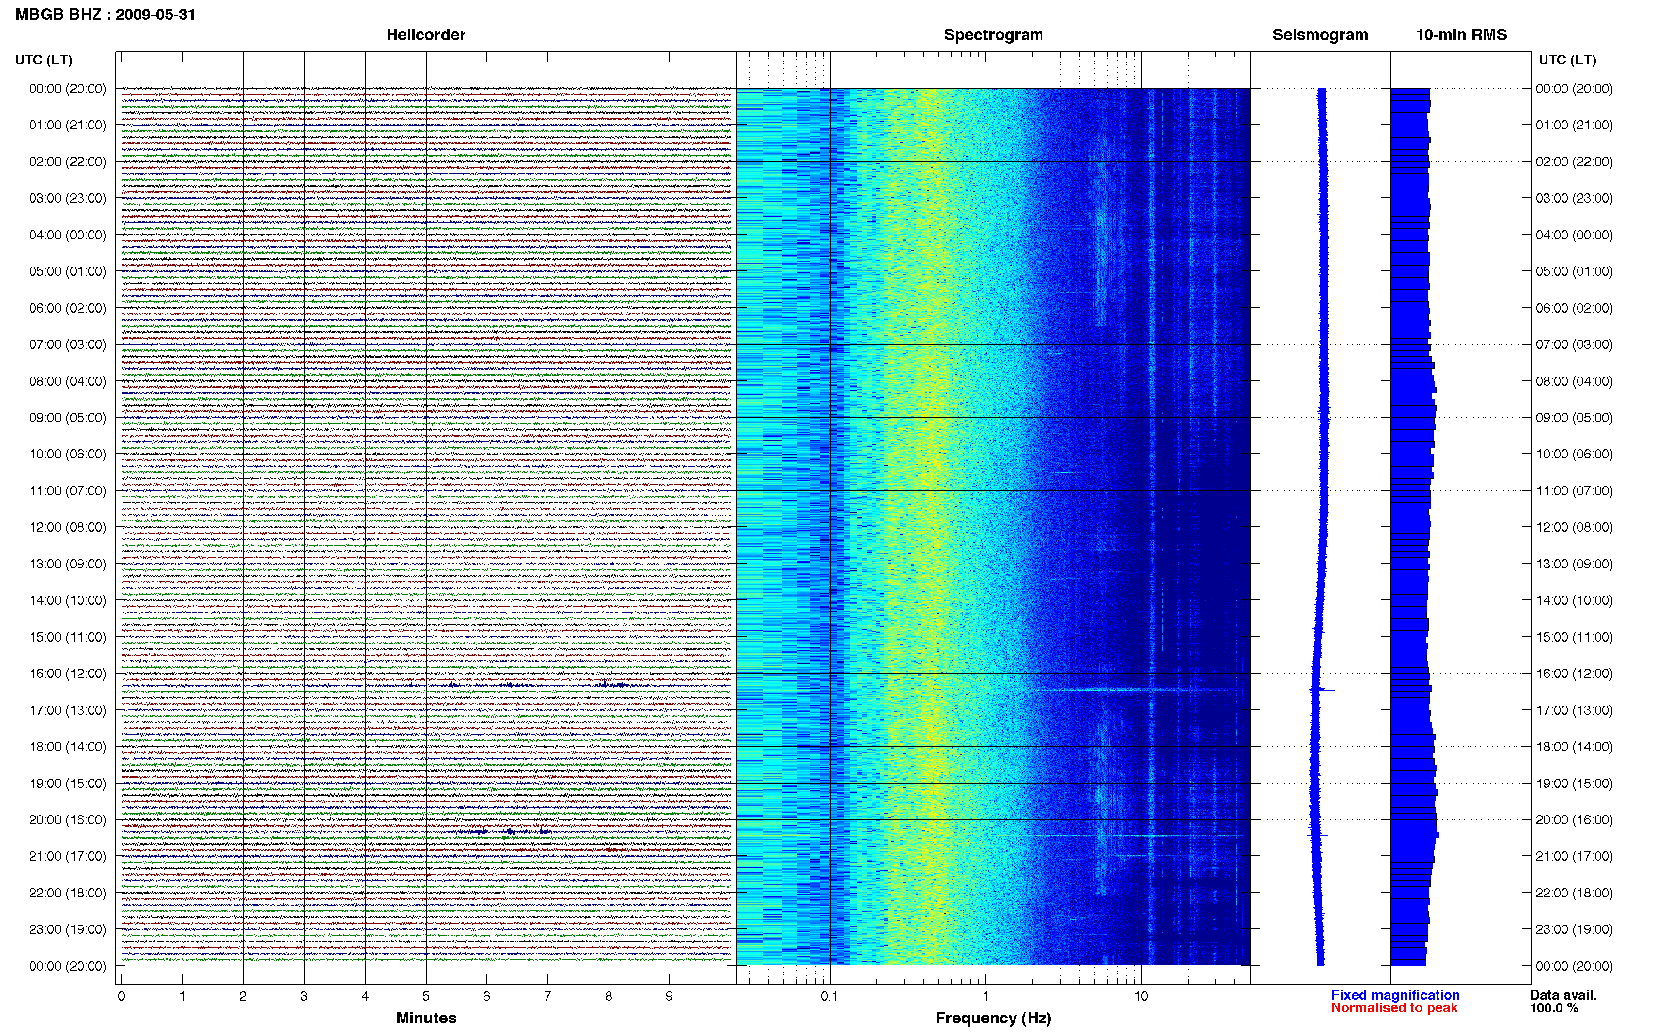
Task: Click left axis label '17:00 (13:00)'
Action: tap(67, 710)
